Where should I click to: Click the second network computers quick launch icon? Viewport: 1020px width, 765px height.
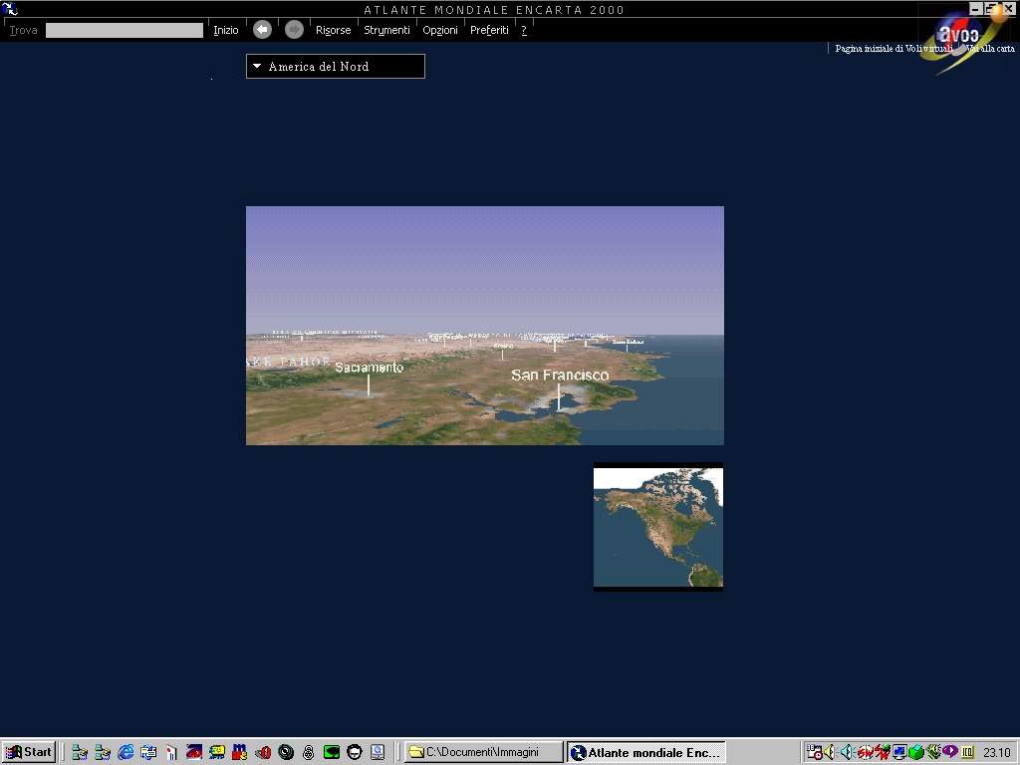tap(103, 753)
